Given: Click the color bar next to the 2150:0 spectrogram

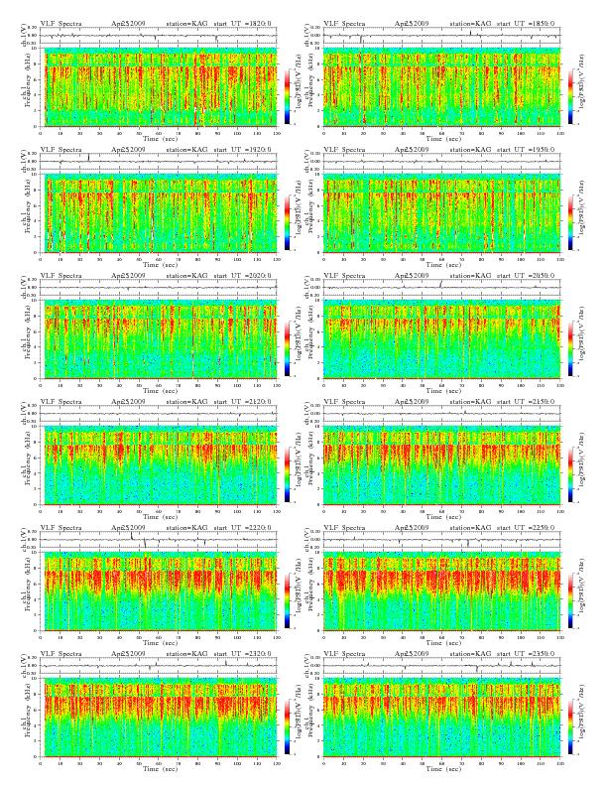Looking at the screenshot, I should pos(571,474).
